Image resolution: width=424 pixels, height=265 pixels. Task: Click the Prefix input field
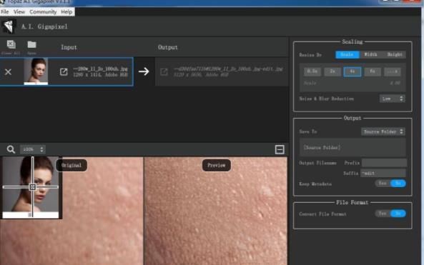(x=384, y=163)
